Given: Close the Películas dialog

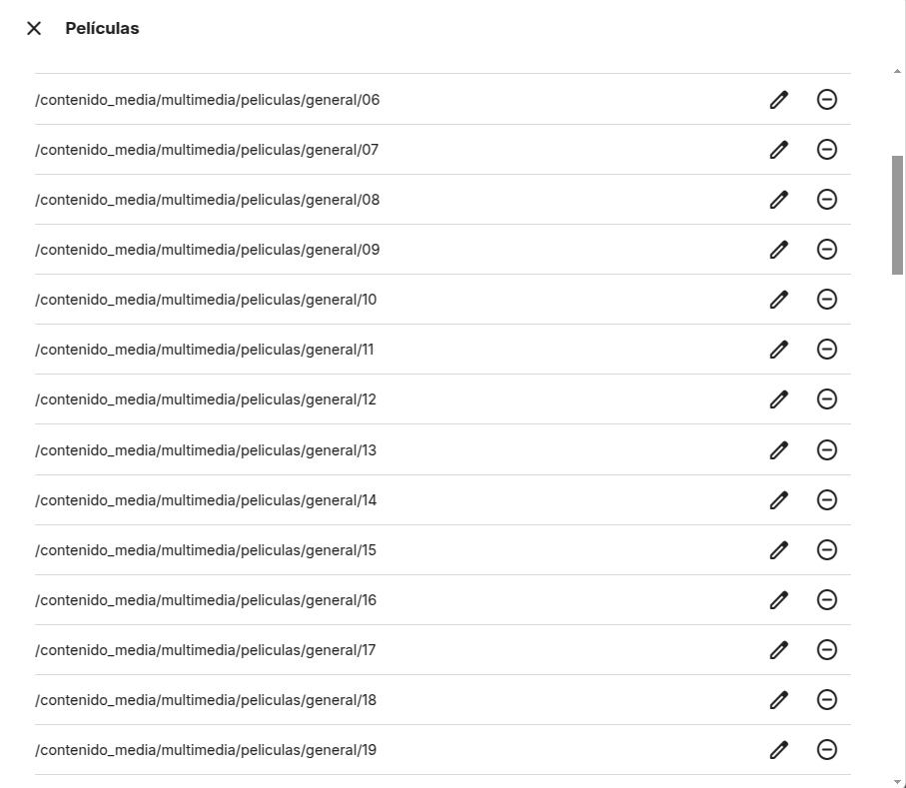Looking at the screenshot, I should pos(34,29).
